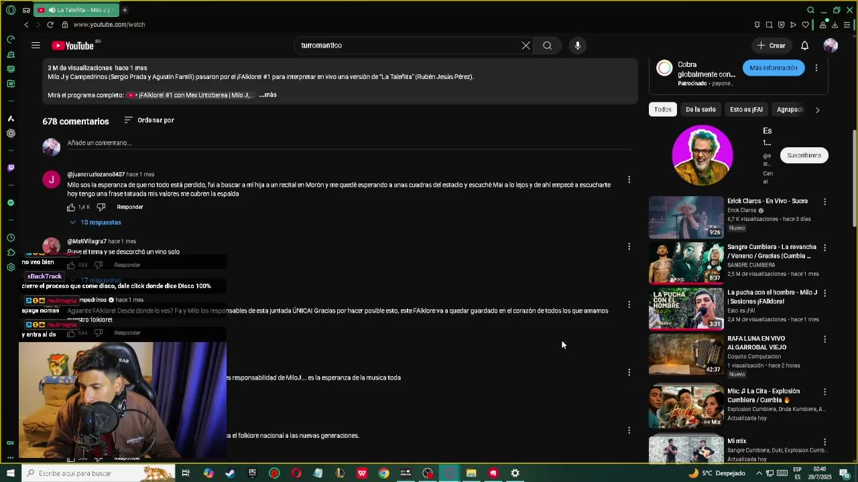Screen dimensions: 858x482
Task: Clear the search box text with X
Action: [x=526, y=46]
